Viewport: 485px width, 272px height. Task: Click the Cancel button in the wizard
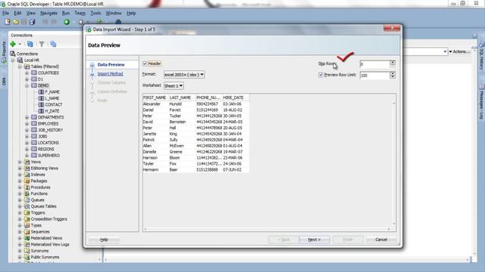pyautogui.click(x=381, y=240)
